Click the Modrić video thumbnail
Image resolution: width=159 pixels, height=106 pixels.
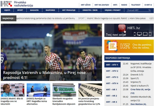(x=12, y=90)
